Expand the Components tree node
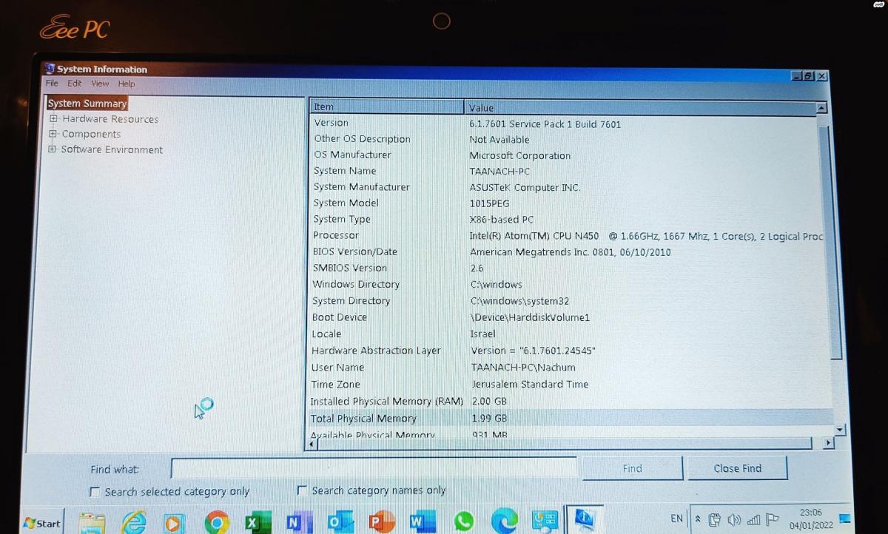The image size is (888, 534). click(x=53, y=134)
